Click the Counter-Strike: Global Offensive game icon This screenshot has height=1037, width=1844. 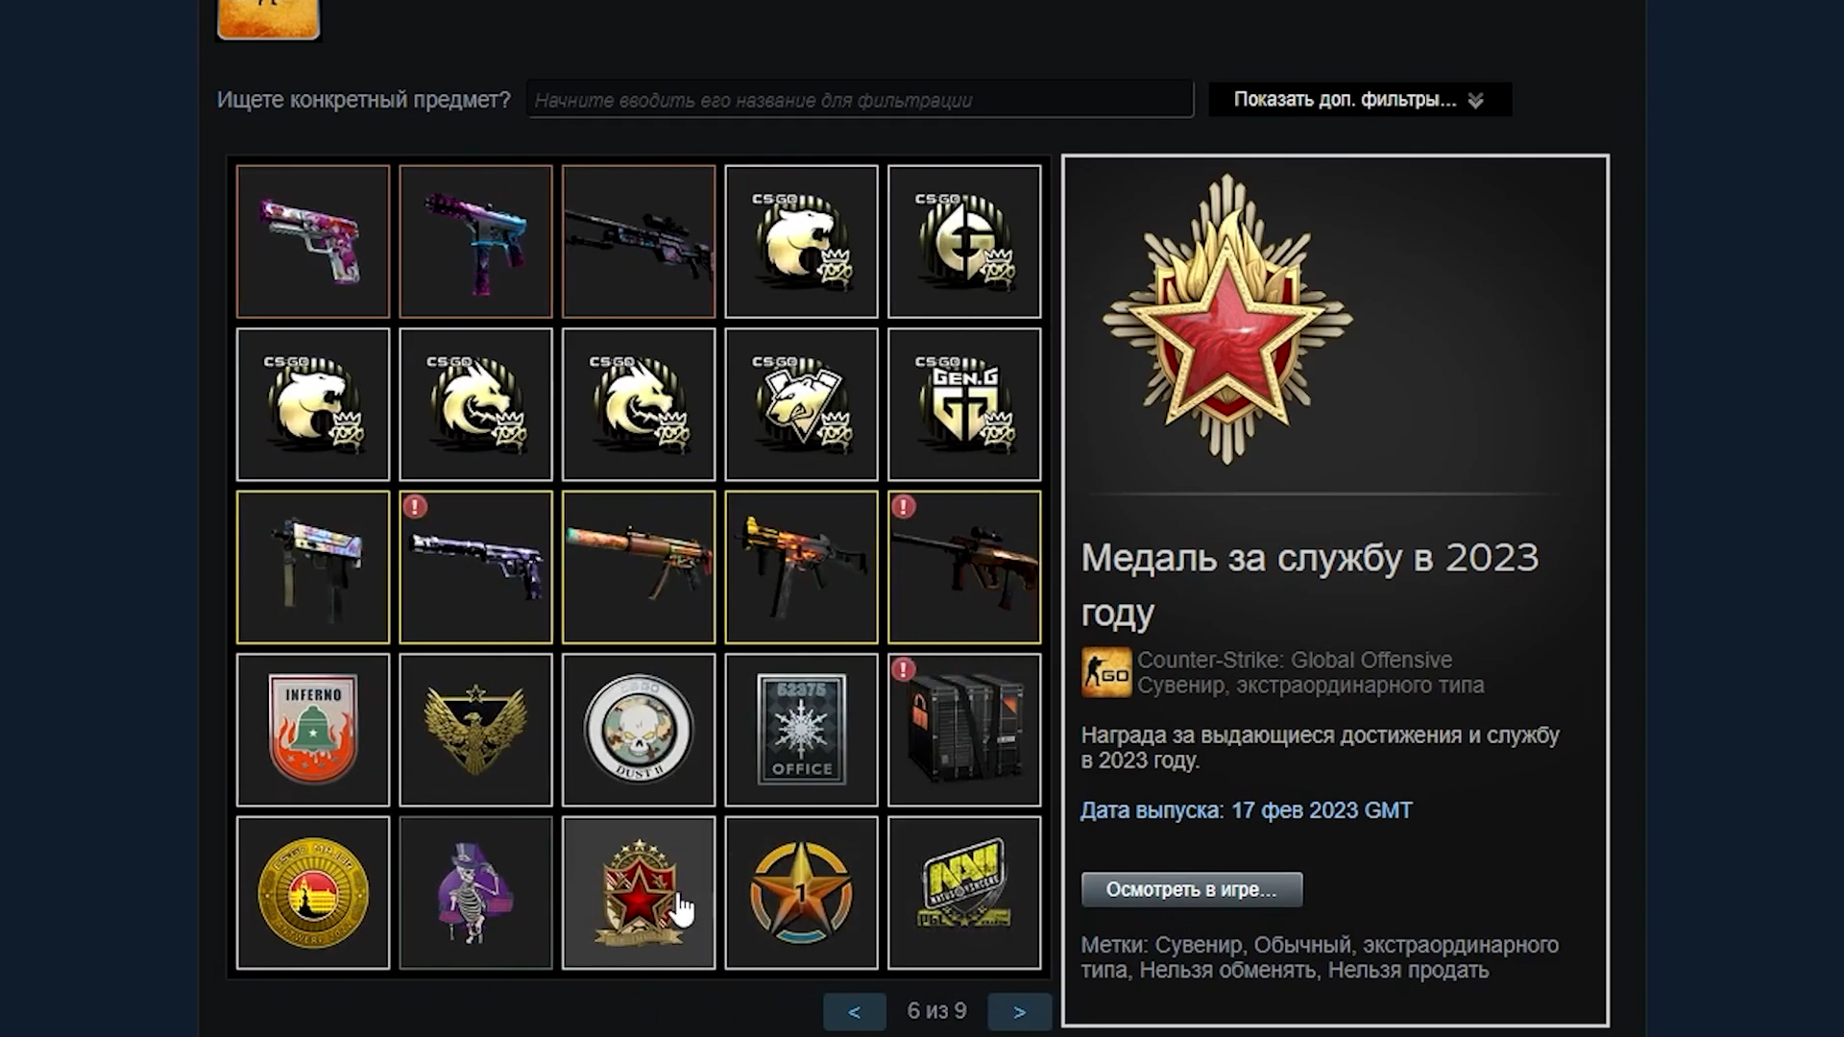[x=1106, y=672]
